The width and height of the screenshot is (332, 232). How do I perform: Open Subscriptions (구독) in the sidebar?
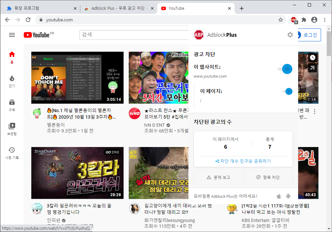click(x=12, y=105)
